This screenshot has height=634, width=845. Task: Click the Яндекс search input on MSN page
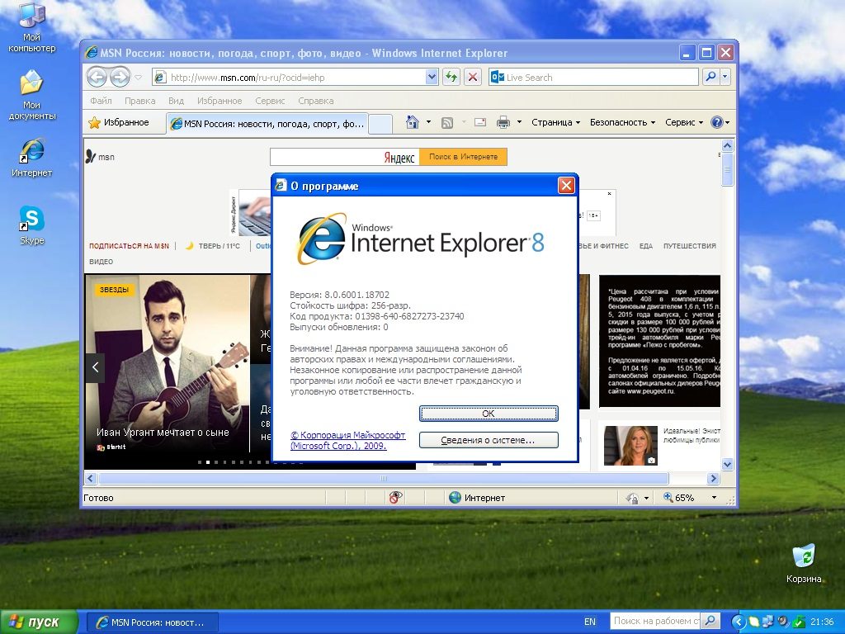344,157
